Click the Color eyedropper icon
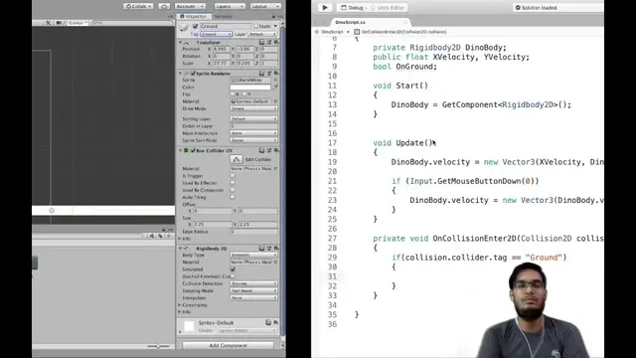This screenshot has height=358, width=636. [275, 87]
